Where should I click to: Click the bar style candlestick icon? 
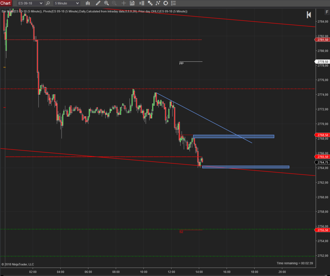[x=88, y=3]
